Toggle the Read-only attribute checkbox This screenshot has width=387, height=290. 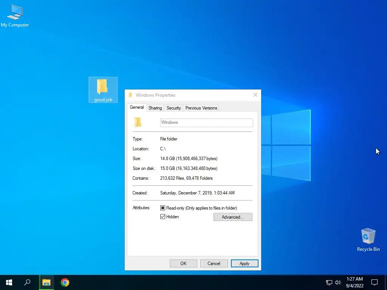163,208
